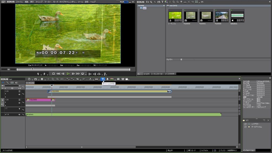Click the Create Title (T) timeline tool
The height and width of the screenshot is (153, 272).
pyautogui.click(x=103, y=79)
